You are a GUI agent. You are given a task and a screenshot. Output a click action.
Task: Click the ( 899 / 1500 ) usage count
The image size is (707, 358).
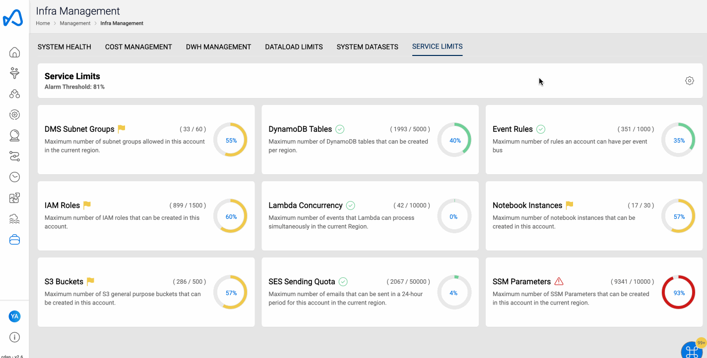coord(188,205)
